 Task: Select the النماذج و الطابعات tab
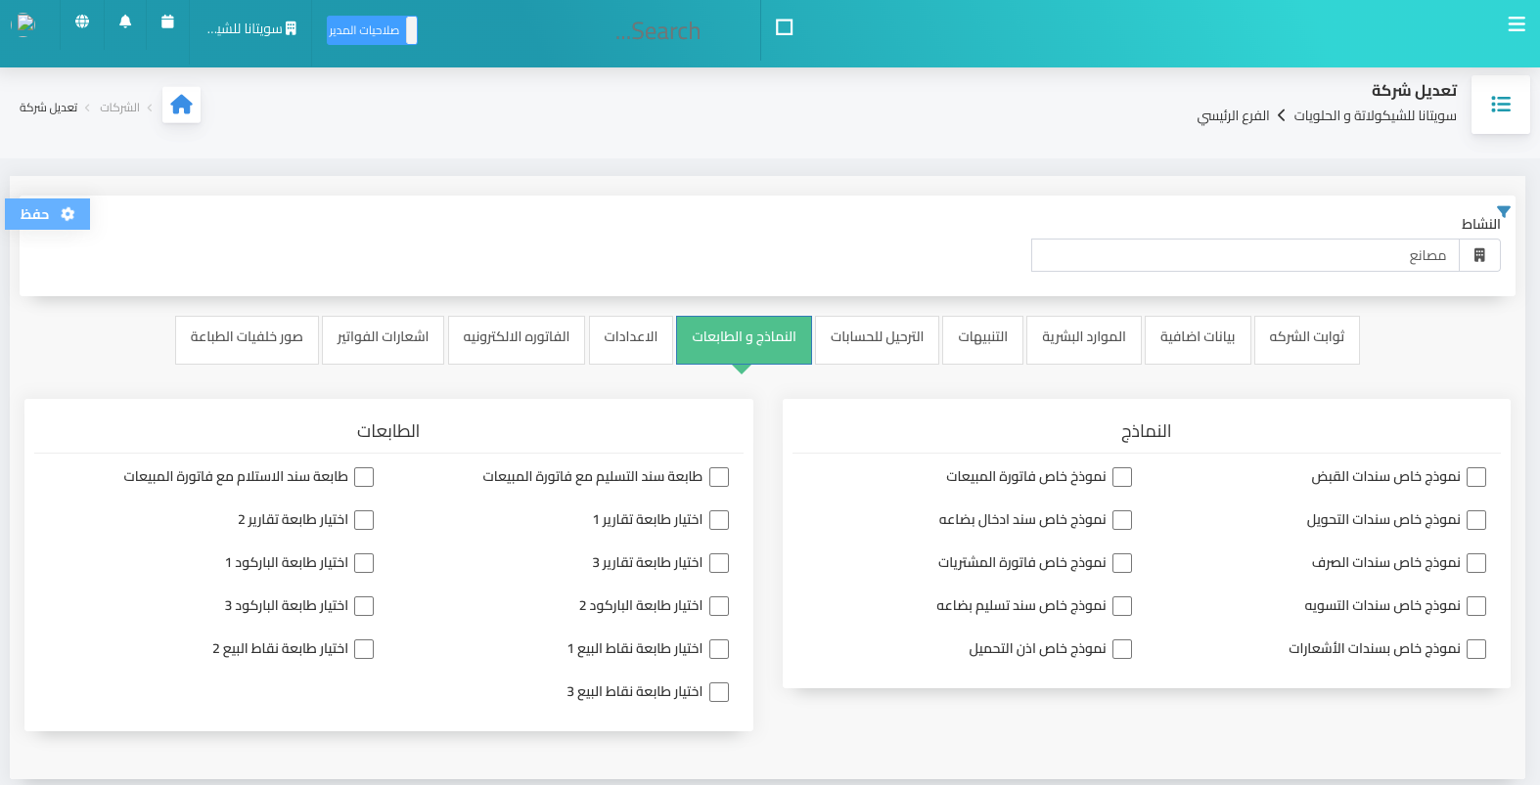point(744,339)
